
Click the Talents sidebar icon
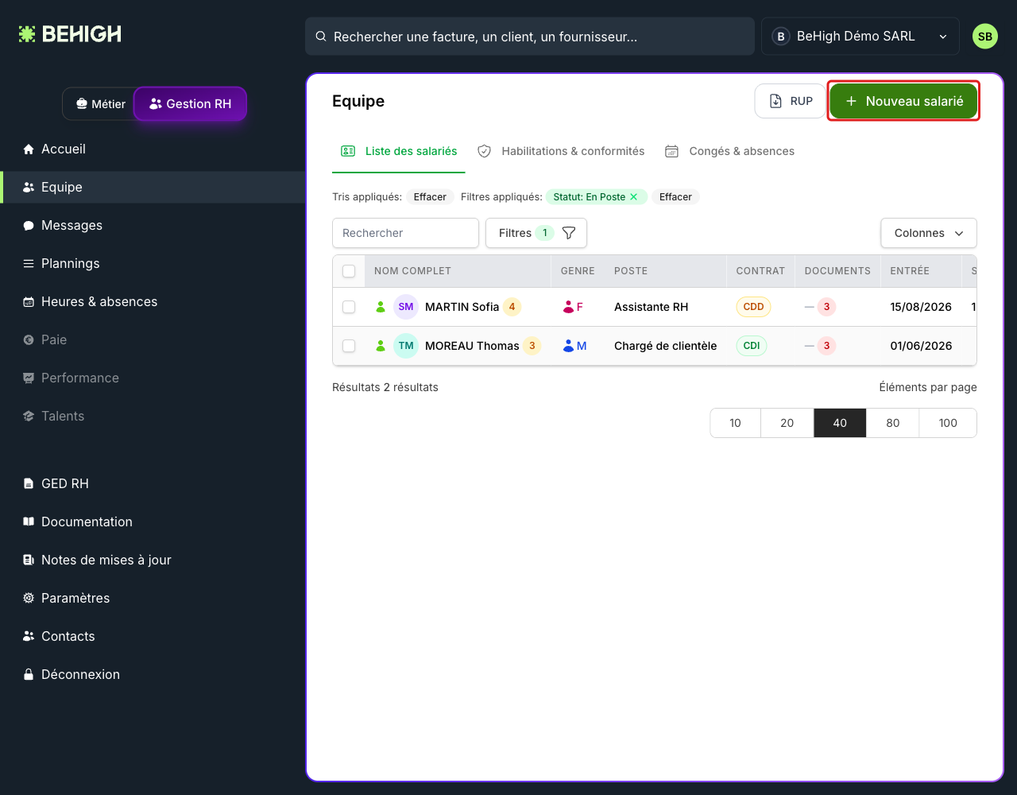pyautogui.click(x=29, y=416)
